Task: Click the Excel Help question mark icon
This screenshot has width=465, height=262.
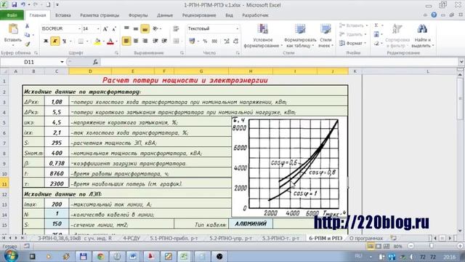Action: (x=434, y=15)
